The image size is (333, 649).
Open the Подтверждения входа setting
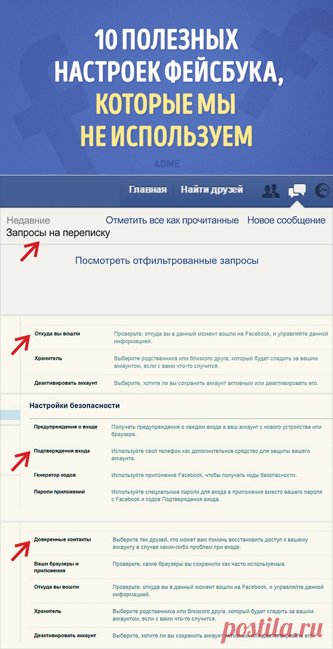(62, 451)
